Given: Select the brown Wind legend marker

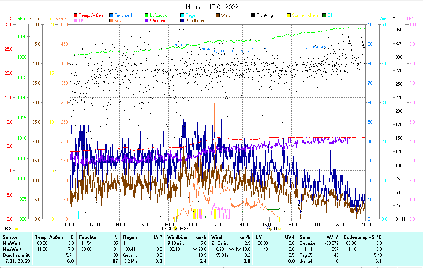Looking at the screenshot, I should click(218, 15).
